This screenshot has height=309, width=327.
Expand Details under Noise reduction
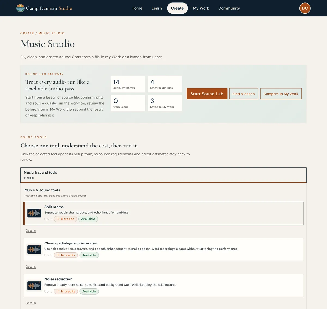click(x=31, y=303)
